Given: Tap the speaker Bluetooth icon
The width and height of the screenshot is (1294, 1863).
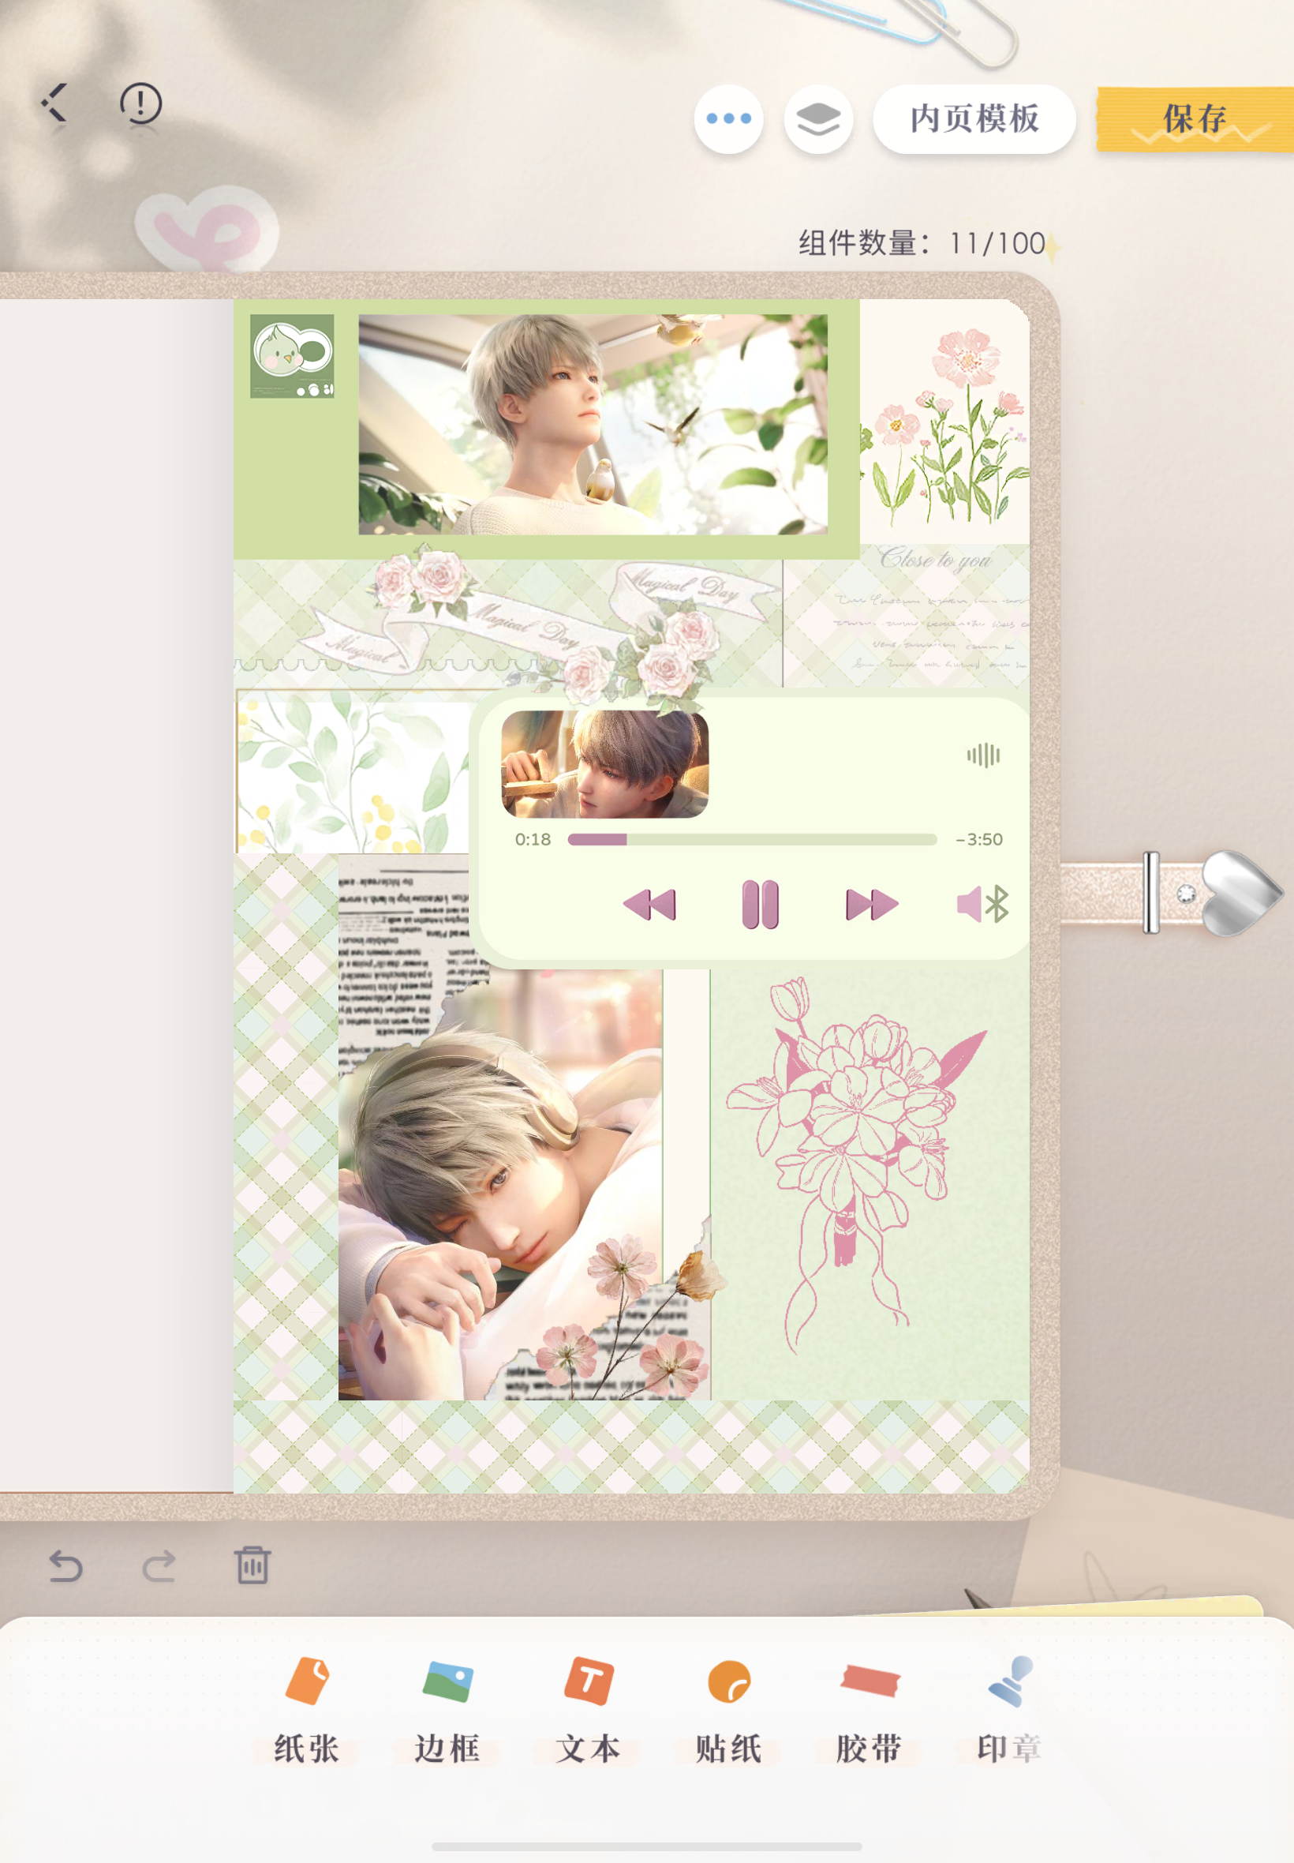Looking at the screenshot, I should click(x=982, y=904).
